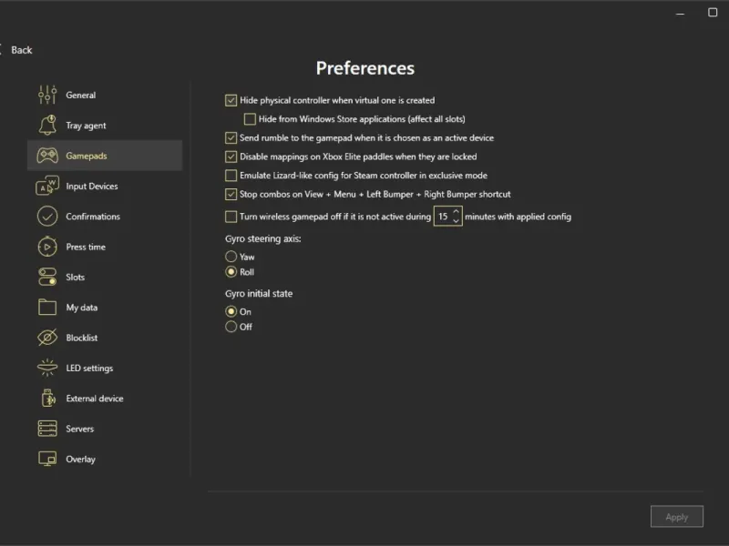The height and width of the screenshot is (546, 729).
Task: Click the Press time stopwatch icon
Action: click(47, 247)
